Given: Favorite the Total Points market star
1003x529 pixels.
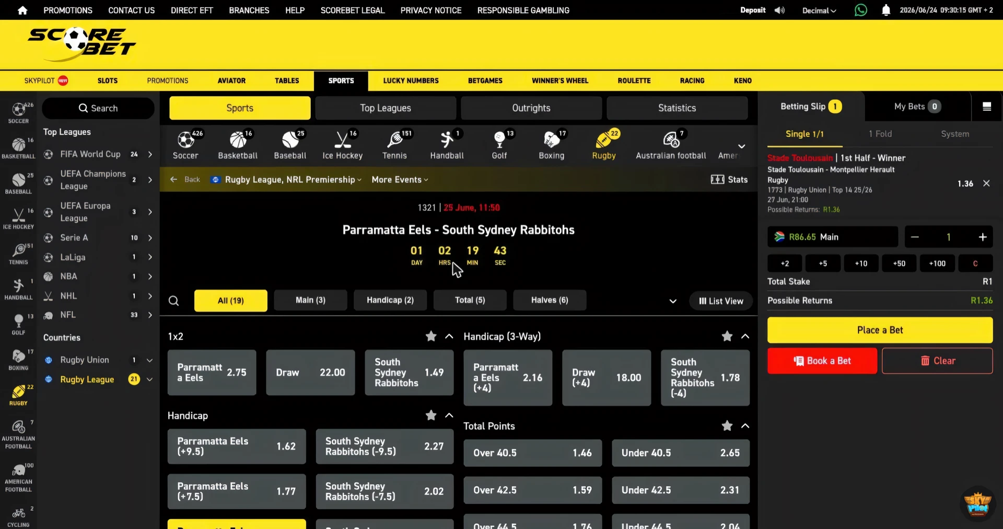Looking at the screenshot, I should point(727,426).
